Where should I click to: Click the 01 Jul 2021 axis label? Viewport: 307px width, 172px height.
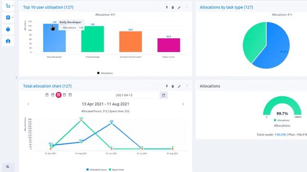click(x=142, y=153)
